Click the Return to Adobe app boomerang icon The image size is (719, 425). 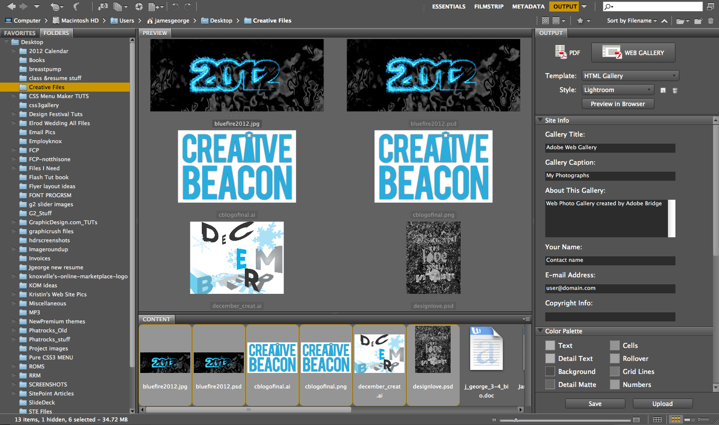click(x=76, y=7)
